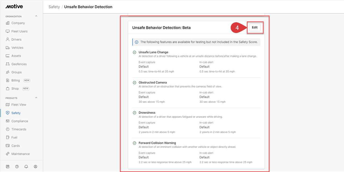This screenshot has height=172, width=344.
Task: Open the notifications bell
Action: tap(26, 166)
